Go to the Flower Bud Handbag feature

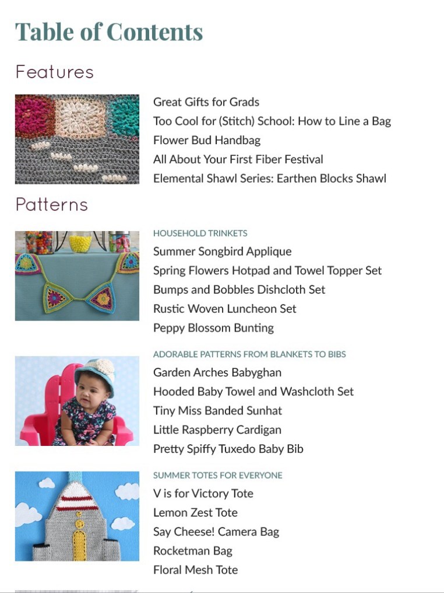click(206, 141)
